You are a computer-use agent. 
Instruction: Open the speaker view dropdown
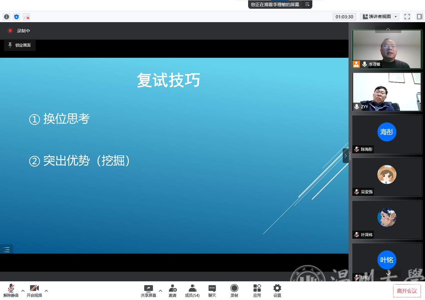tap(379, 17)
